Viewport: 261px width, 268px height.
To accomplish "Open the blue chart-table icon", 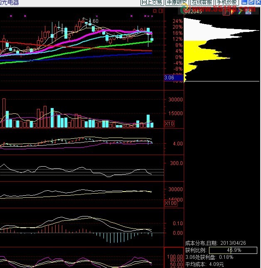I will pos(249,12).
